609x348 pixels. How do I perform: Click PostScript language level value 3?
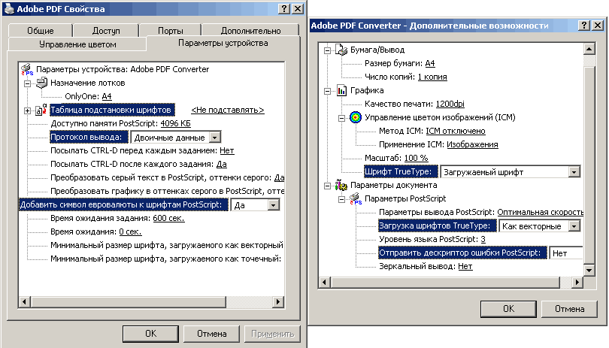click(483, 239)
